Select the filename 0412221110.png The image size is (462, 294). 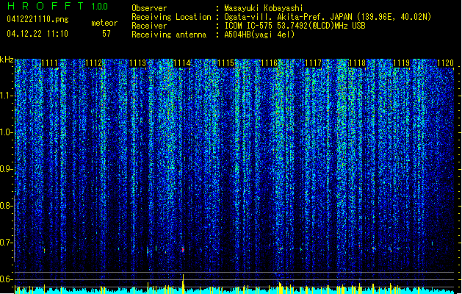(x=37, y=19)
